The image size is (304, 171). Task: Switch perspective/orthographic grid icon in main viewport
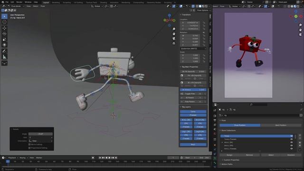click(x=174, y=43)
